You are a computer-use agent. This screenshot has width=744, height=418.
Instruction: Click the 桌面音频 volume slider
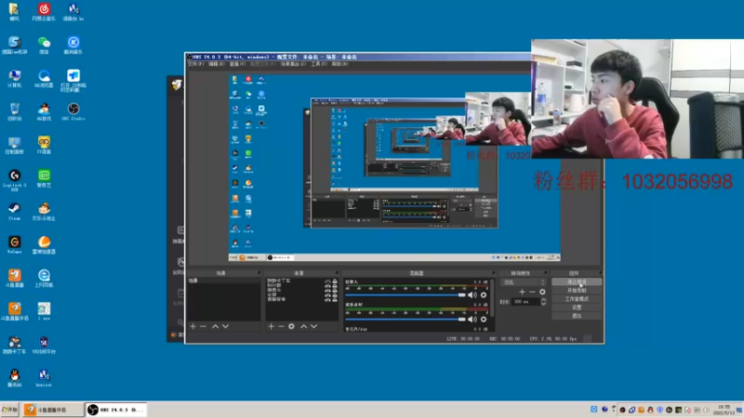coord(406,319)
